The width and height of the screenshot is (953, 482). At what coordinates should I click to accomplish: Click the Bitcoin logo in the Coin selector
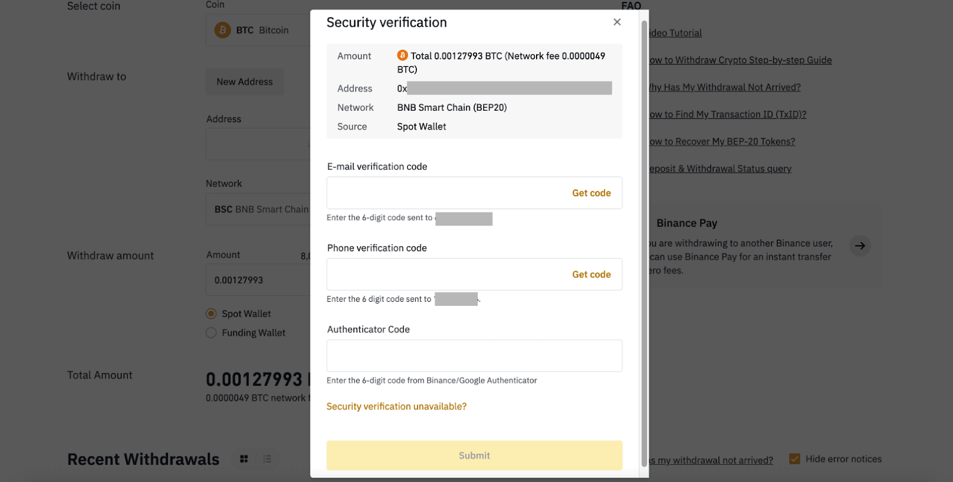(x=222, y=30)
